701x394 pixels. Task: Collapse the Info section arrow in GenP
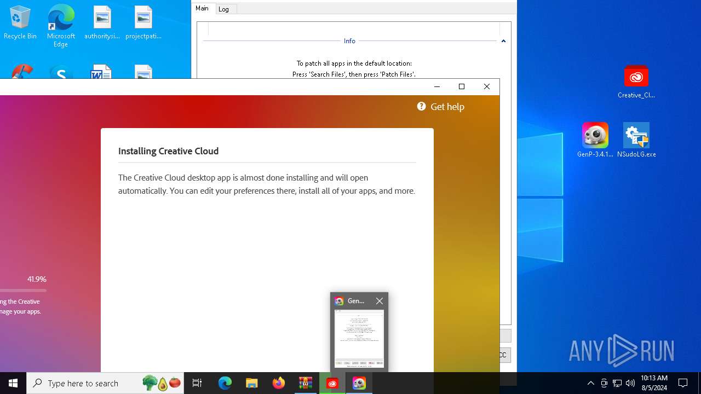click(503, 41)
